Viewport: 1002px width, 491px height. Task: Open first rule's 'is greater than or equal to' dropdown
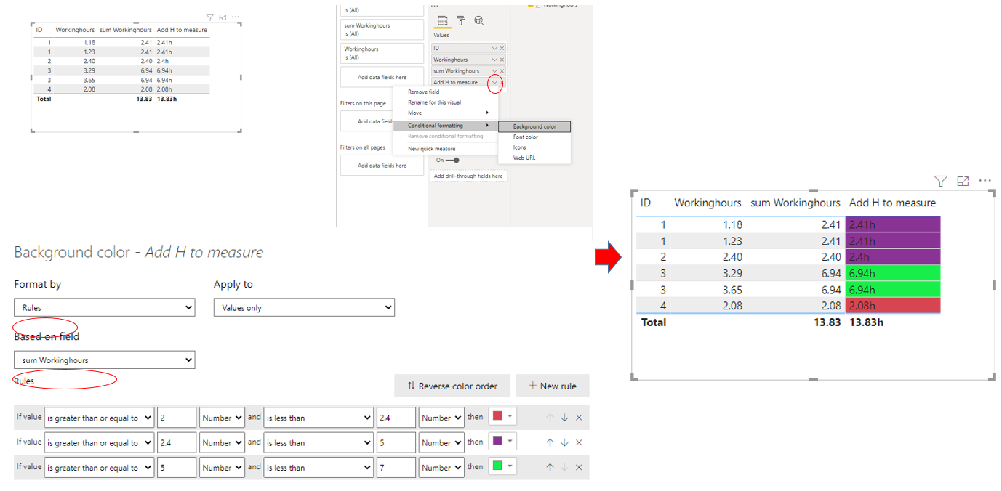pyautogui.click(x=100, y=418)
